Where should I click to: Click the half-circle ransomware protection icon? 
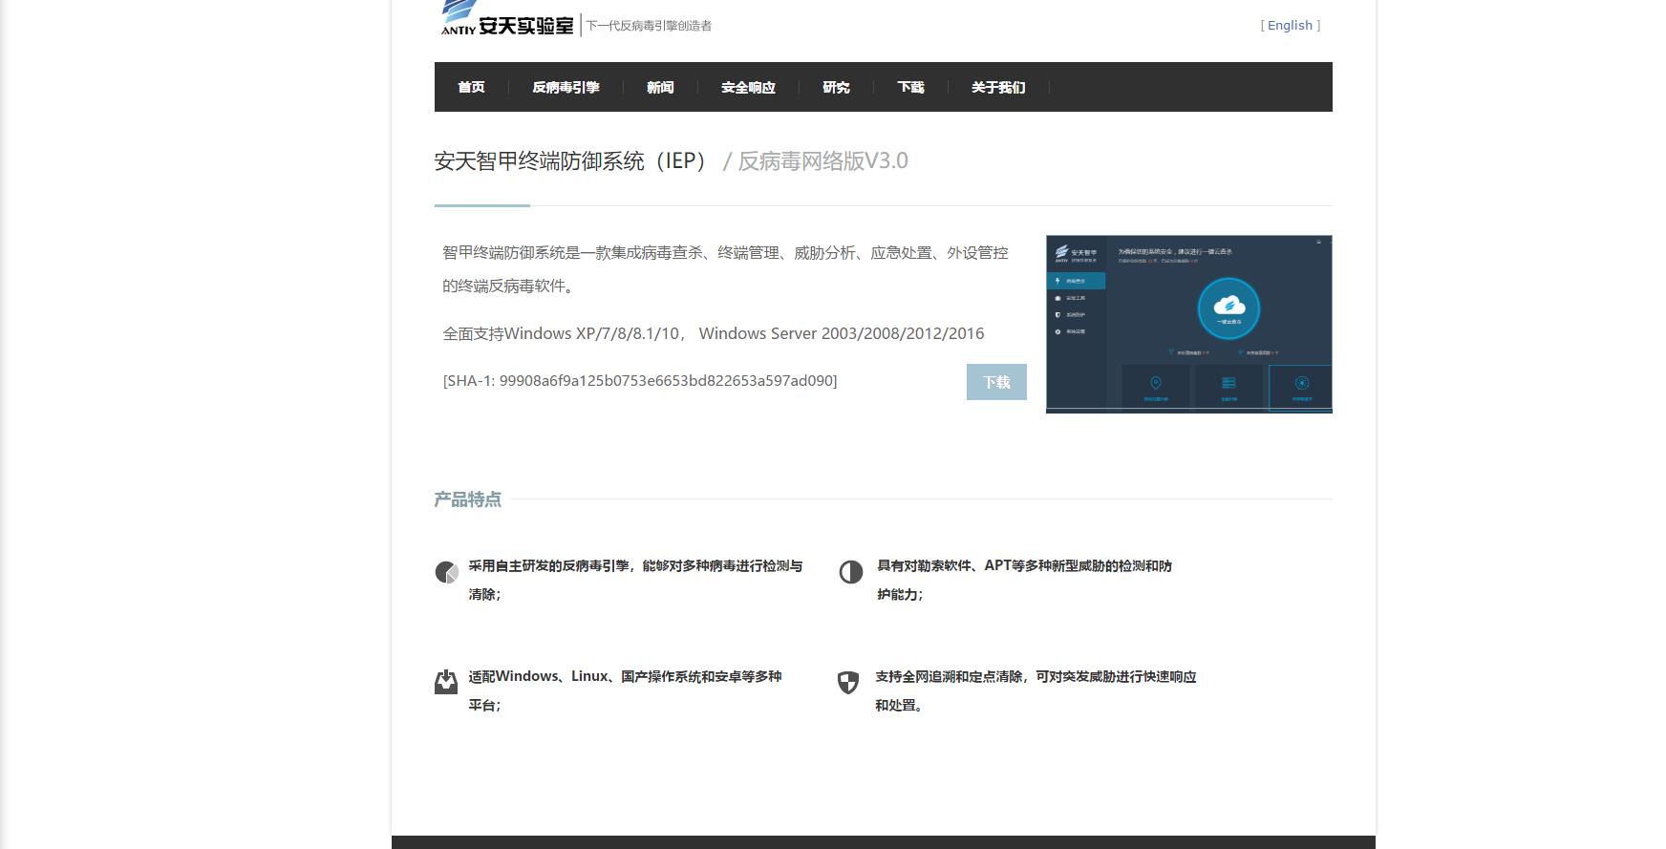pyautogui.click(x=851, y=572)
